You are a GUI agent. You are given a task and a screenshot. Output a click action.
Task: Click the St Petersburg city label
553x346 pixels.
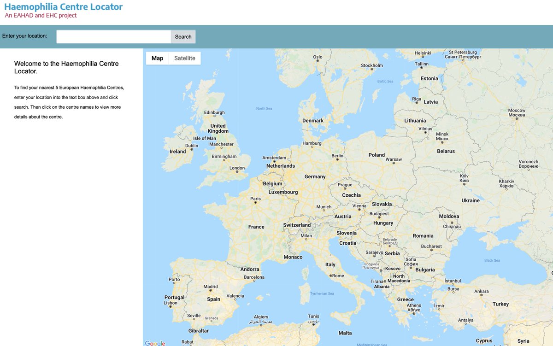tap(463, 55)
